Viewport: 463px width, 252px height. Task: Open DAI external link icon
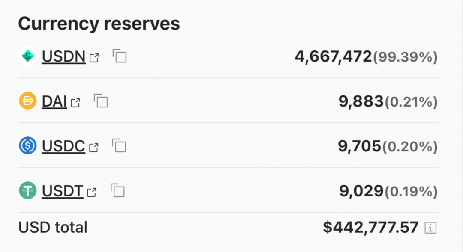click(x=75, y=102)
